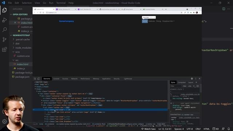Click the Home nav link
Screen dimensions: 233x131
145,21
